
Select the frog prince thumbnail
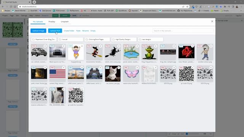coord(149,52)
